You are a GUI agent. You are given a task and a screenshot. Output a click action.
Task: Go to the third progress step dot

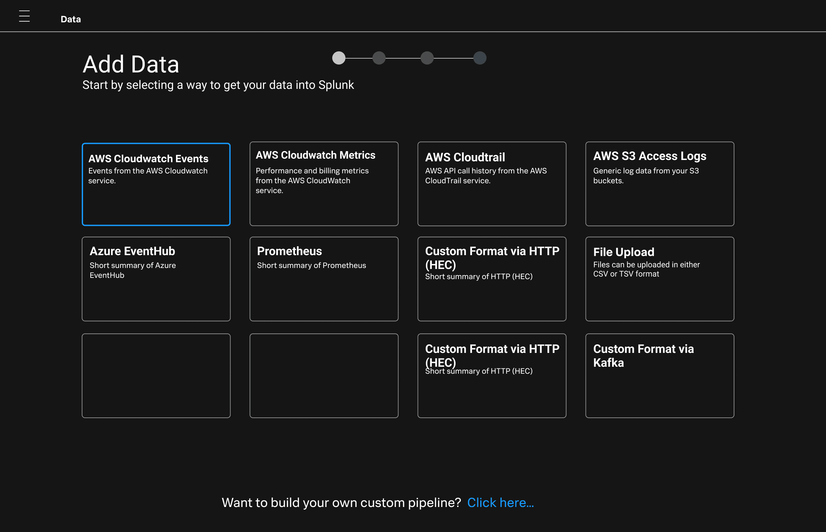click(427, 58)
